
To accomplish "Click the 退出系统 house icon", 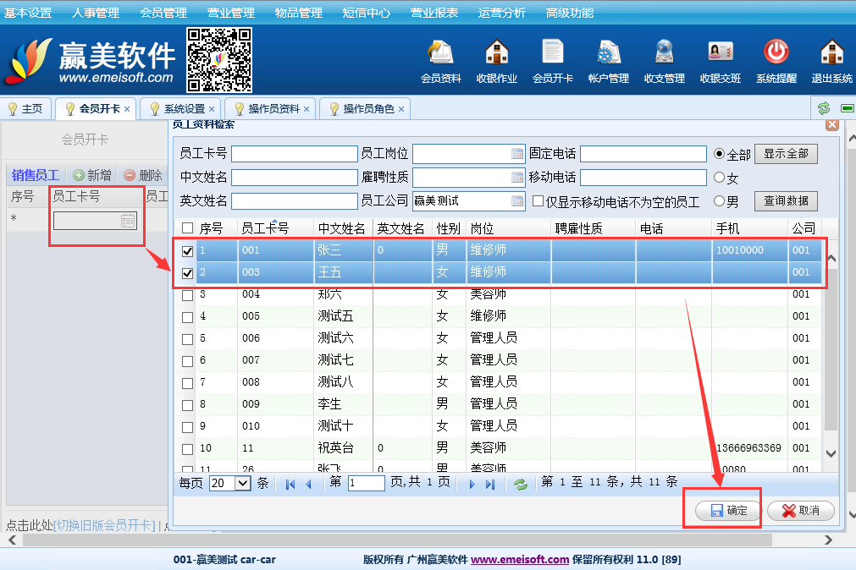I will point(831,54).
